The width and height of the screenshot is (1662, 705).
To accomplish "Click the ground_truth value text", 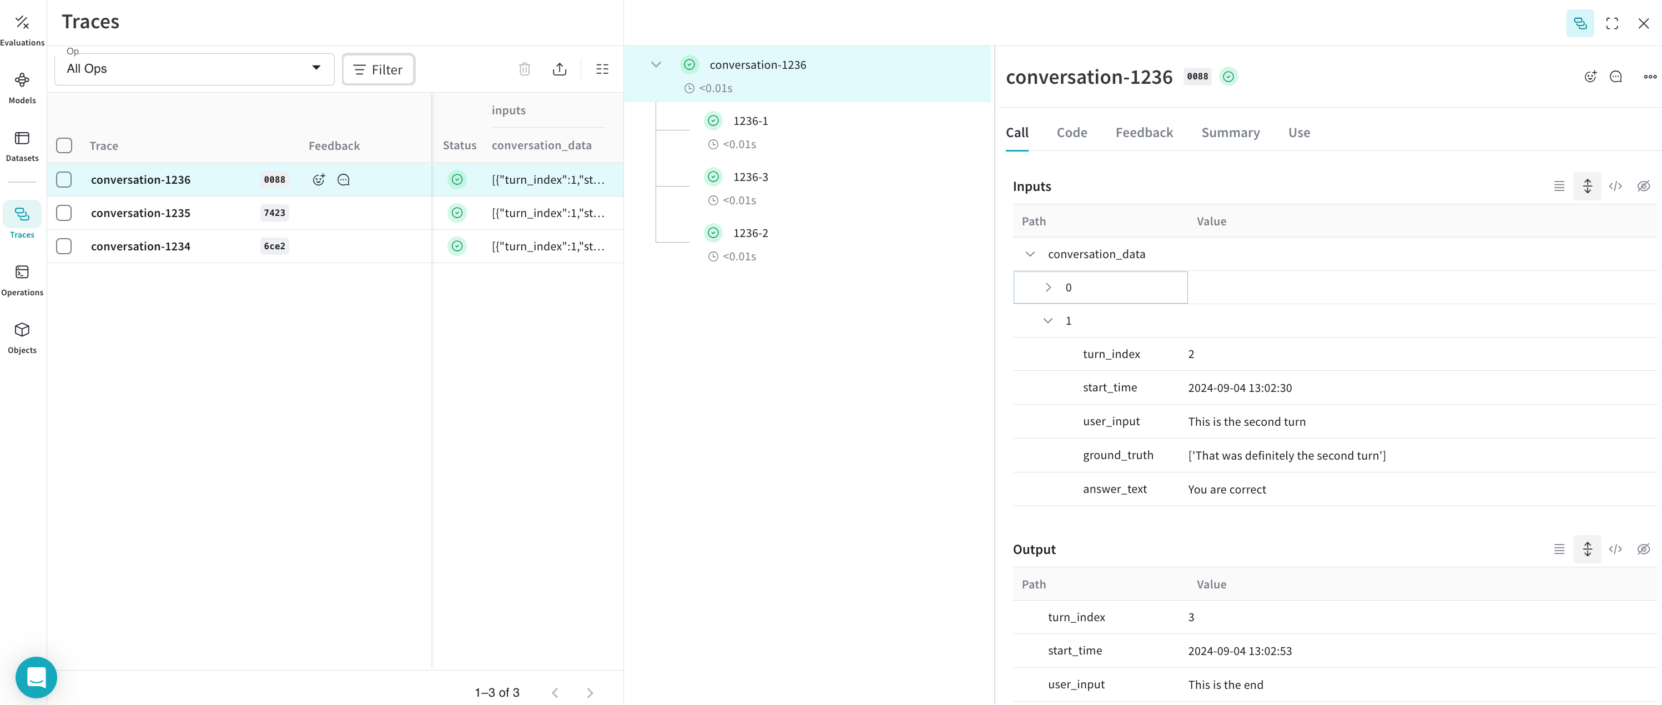I will [1287, 455].
